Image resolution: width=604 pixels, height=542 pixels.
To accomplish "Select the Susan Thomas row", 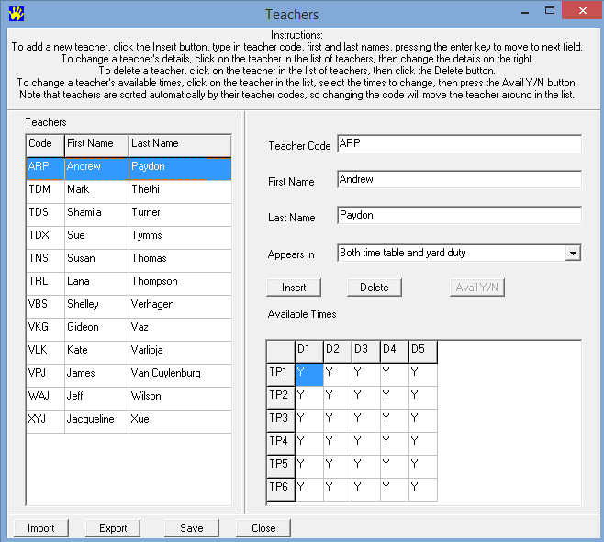I will click(x=129, y=261).
